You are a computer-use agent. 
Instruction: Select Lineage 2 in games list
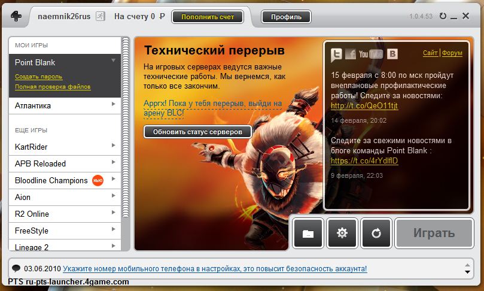tap(65, 245)
